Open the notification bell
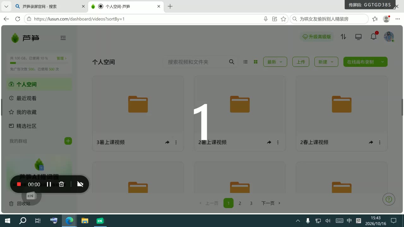This screenshot has height=227, width=404. point(373,37)
